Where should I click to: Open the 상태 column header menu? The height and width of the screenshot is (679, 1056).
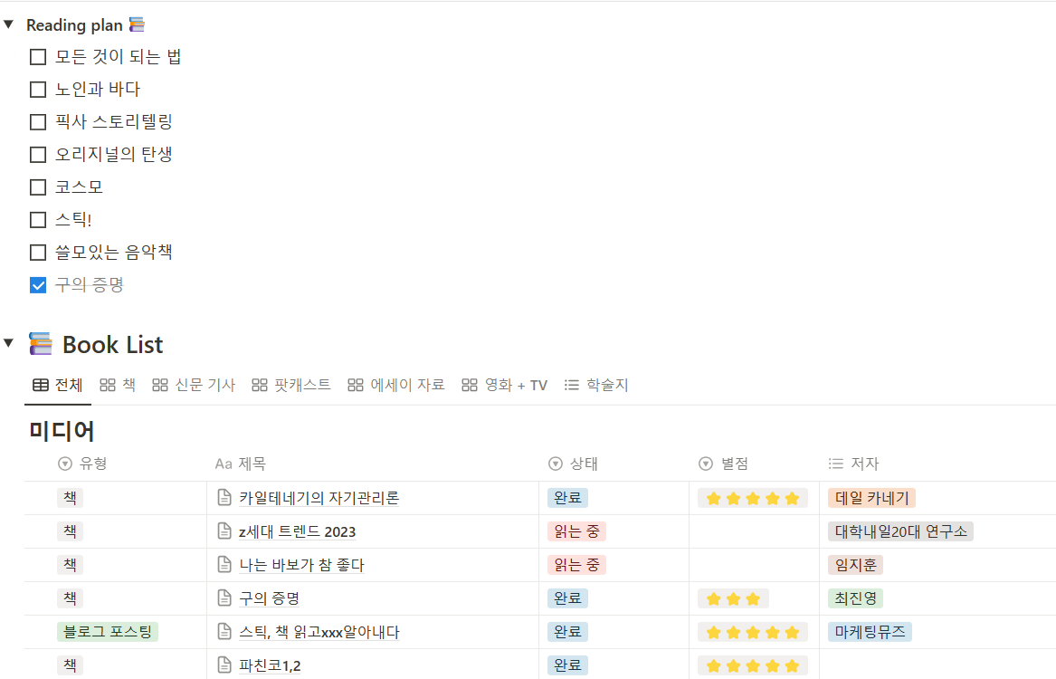(x=573, y=464)
